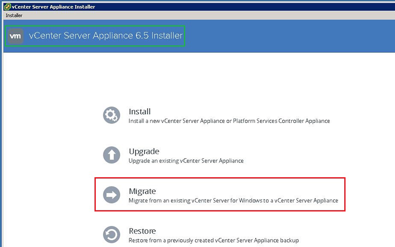The height and width of the screenshot is (247, 395).
Task: Click the VMware vm logo
Action: tap(16, 36)
